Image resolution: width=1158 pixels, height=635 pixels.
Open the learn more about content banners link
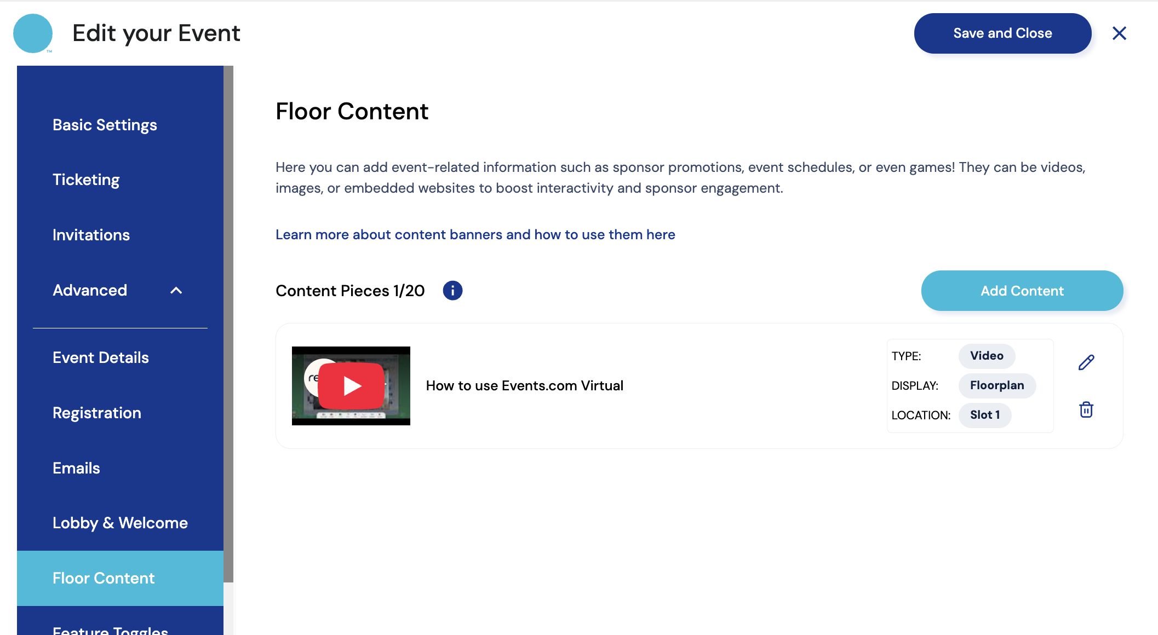(x=475, y=235)
